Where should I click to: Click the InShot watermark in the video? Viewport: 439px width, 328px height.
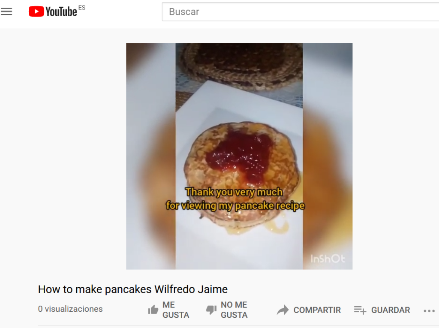click(x=328, y=259)
